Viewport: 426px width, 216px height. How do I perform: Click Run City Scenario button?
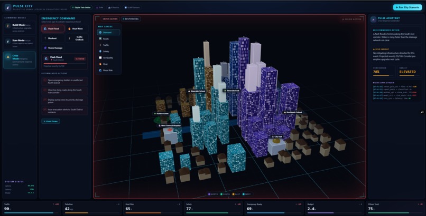point(408,7)
